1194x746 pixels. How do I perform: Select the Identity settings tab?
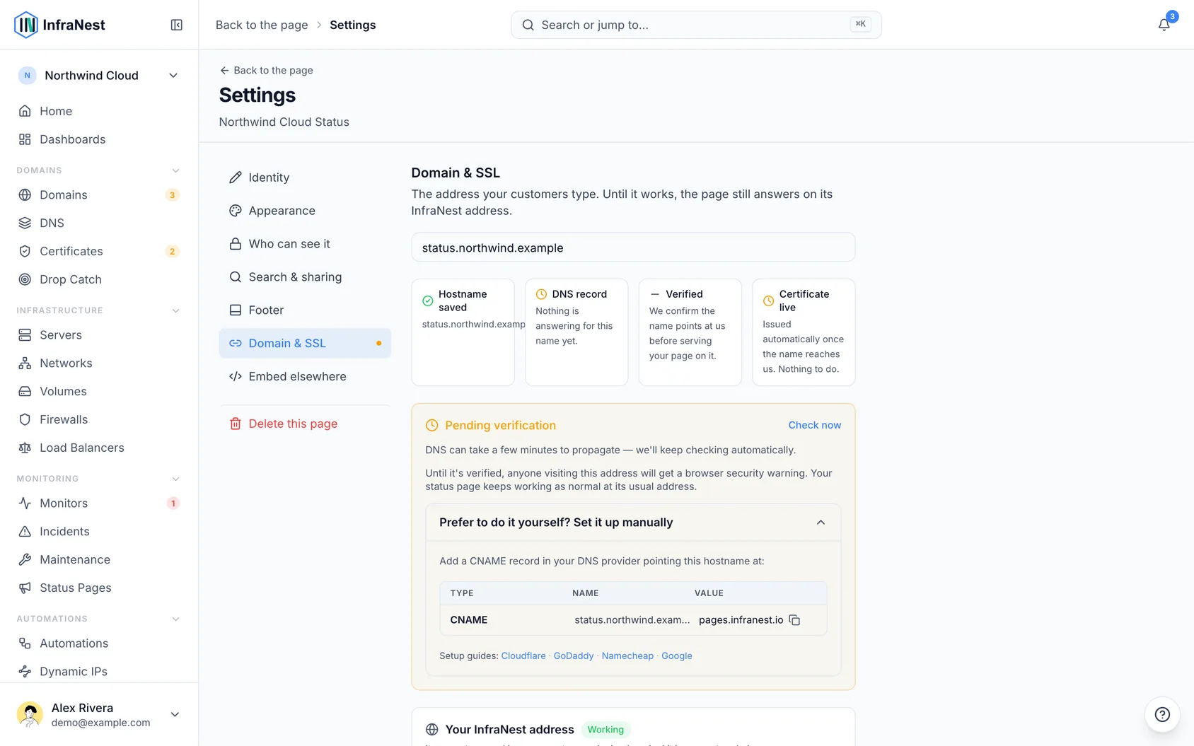tap(305, 177)
